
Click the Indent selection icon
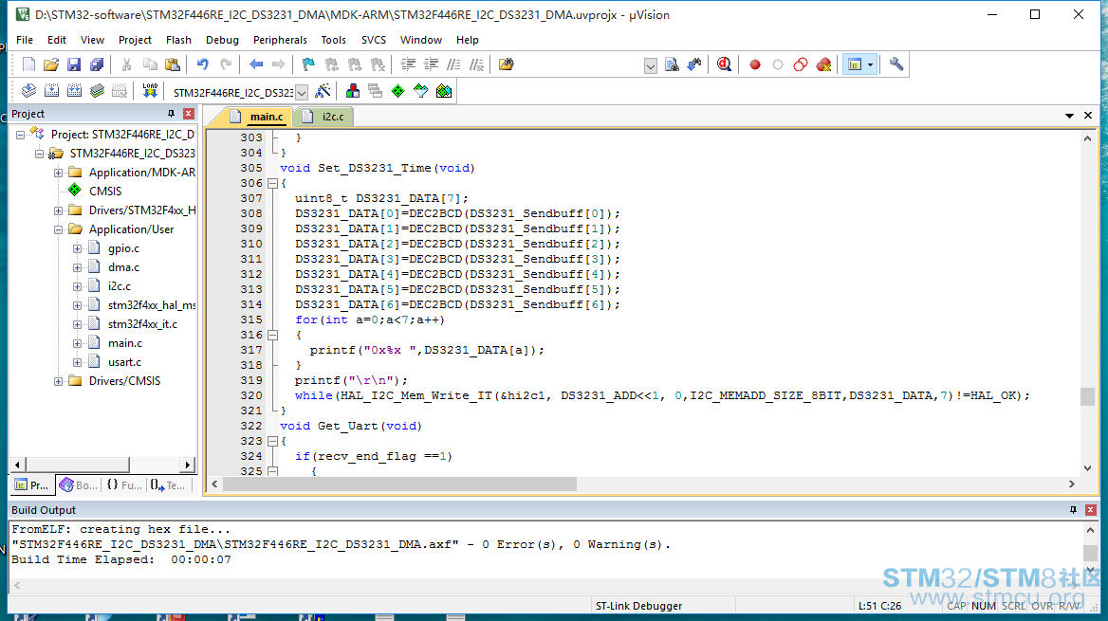[408, 64]
